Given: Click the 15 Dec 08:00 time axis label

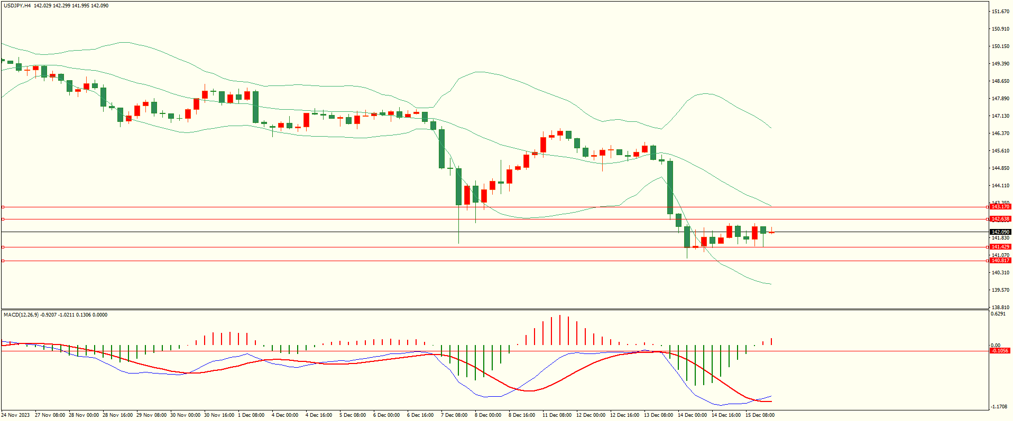Looking at the screenshot, I should [x=759, y=415].
